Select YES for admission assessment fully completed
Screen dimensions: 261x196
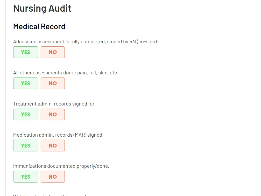(25, 52)
